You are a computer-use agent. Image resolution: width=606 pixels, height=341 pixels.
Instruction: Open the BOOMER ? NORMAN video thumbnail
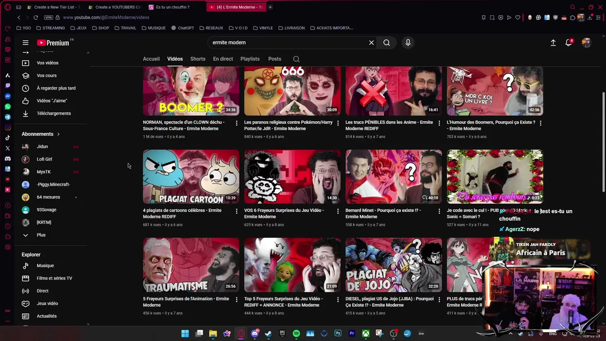191,91
